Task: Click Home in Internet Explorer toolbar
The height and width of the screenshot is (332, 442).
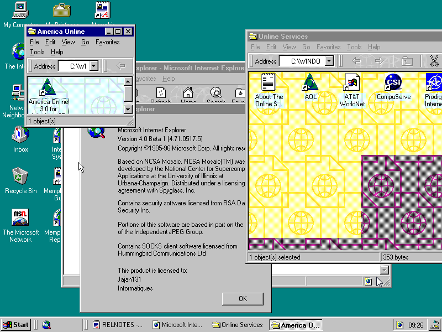Action: pyautogui.click(x=188, y=95)
